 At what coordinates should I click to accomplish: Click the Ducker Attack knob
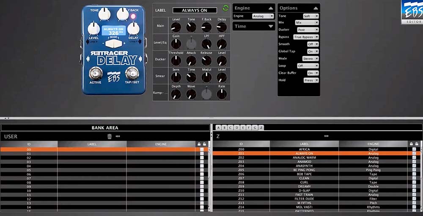coord(191,60)
